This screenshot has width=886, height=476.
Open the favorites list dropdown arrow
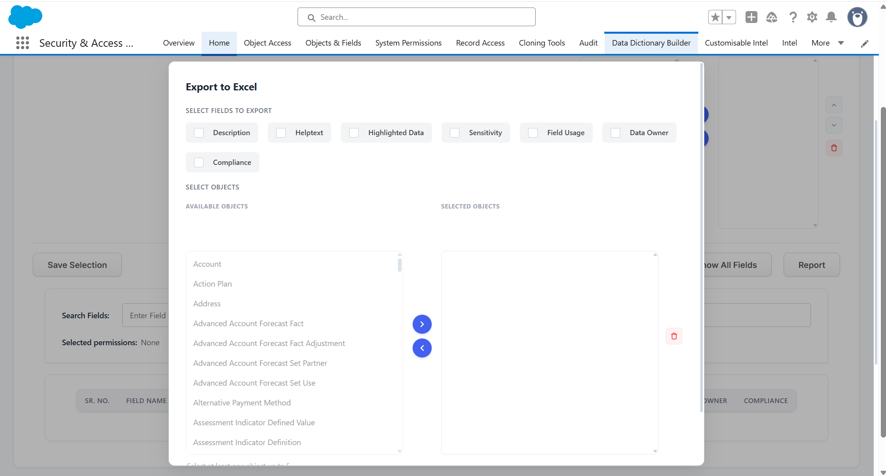pyautogui.click(x=729, y=17)
